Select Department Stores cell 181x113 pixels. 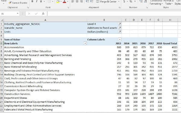click(x=45, y=98)
